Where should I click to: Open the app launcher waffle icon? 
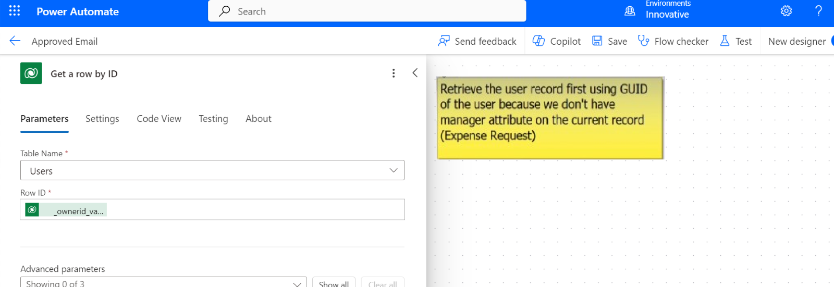[15, 11]
